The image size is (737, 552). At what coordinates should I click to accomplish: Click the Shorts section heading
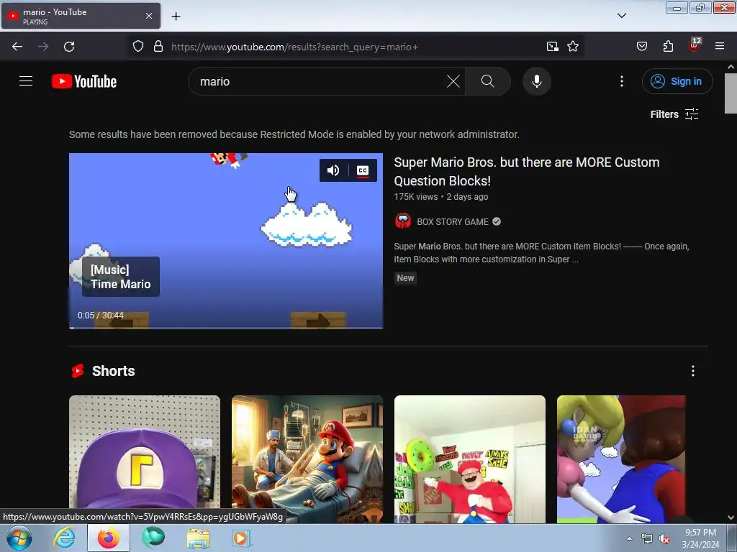tap(113, 371)
